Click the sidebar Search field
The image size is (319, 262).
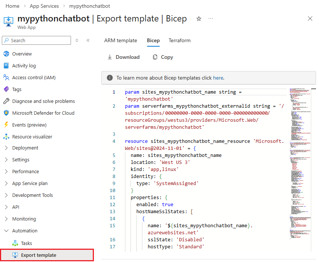[37, 40]
